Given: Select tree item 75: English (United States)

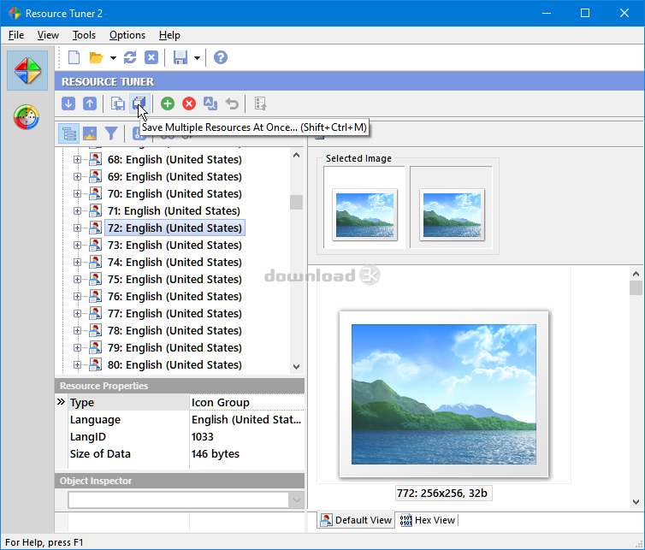Looking at the screenshot, I should 175,280.
